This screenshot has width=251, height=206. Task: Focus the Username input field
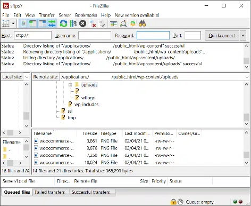point(95,35)
